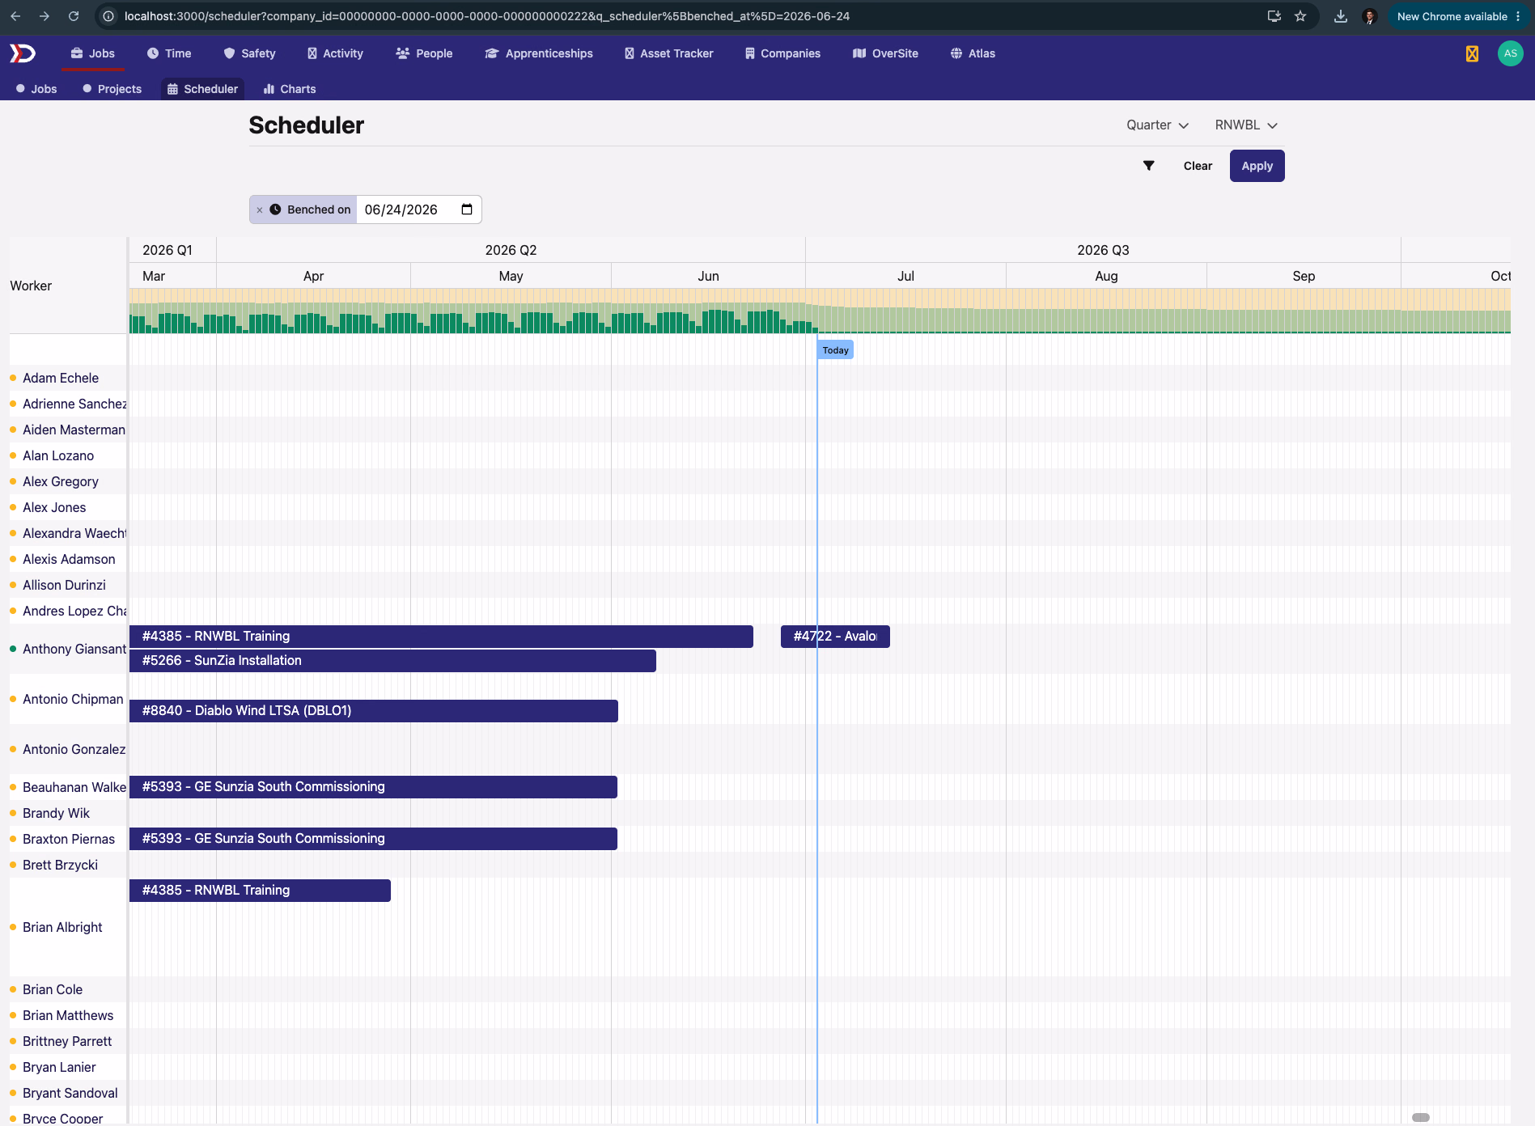Screen dimensions: 1535x1126
Task: Select worker Alan Lozano
Action: [58, 455]
